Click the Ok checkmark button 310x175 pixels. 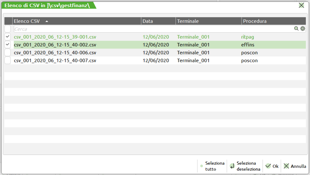(272, 166)
